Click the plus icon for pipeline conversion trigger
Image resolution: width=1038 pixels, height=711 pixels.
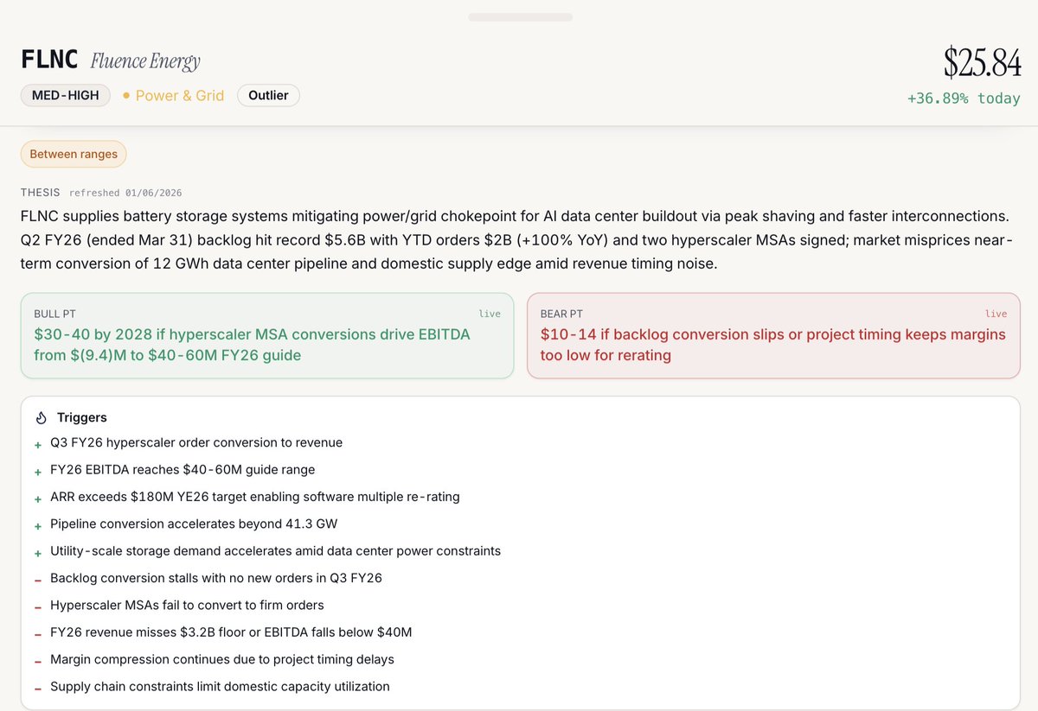click(38, 524)
